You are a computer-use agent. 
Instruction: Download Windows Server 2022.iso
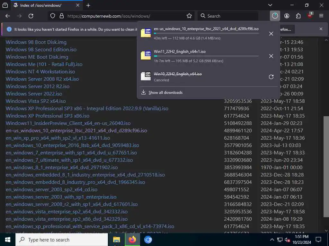point(34,94)
